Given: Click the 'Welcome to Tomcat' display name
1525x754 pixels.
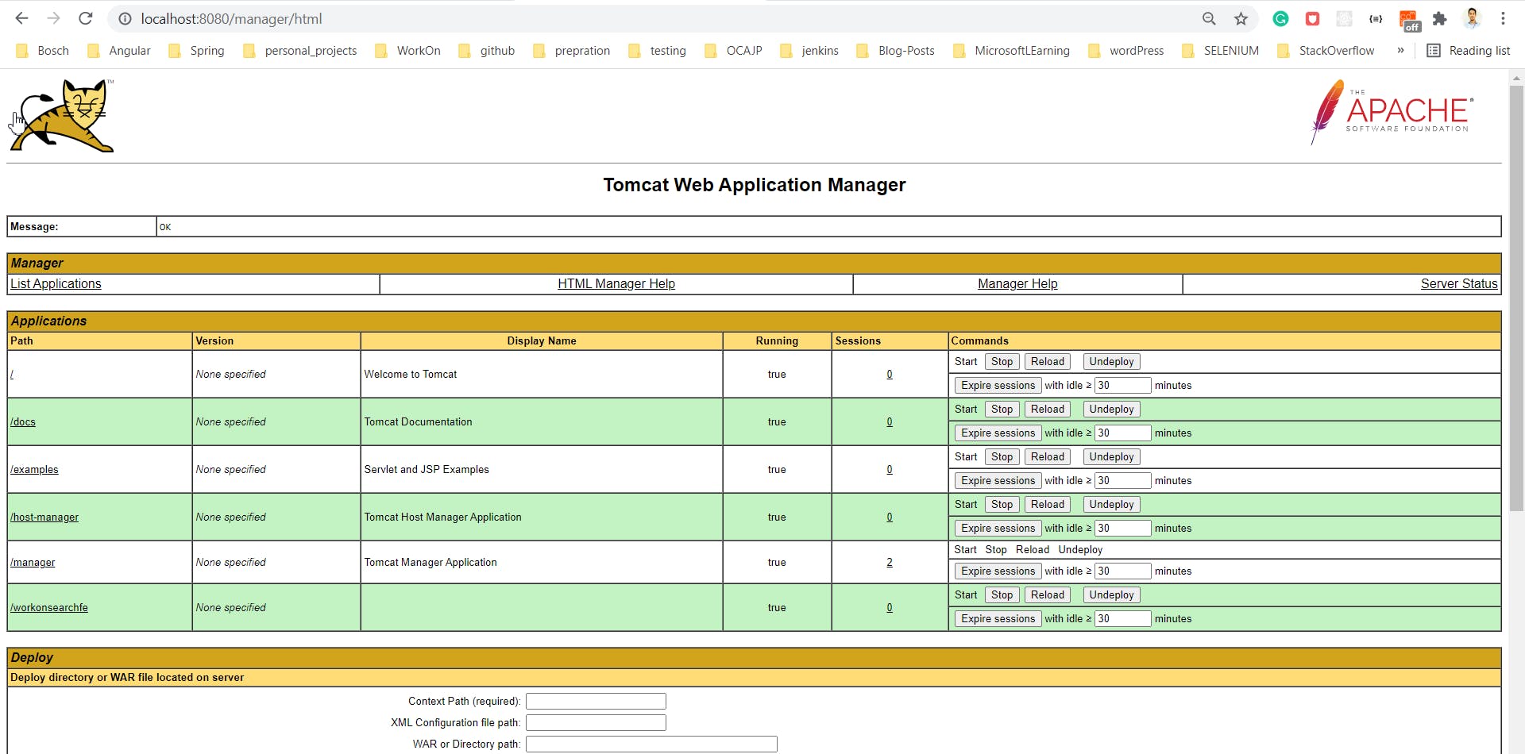Looking at the screenshot, I should [411, 374].
